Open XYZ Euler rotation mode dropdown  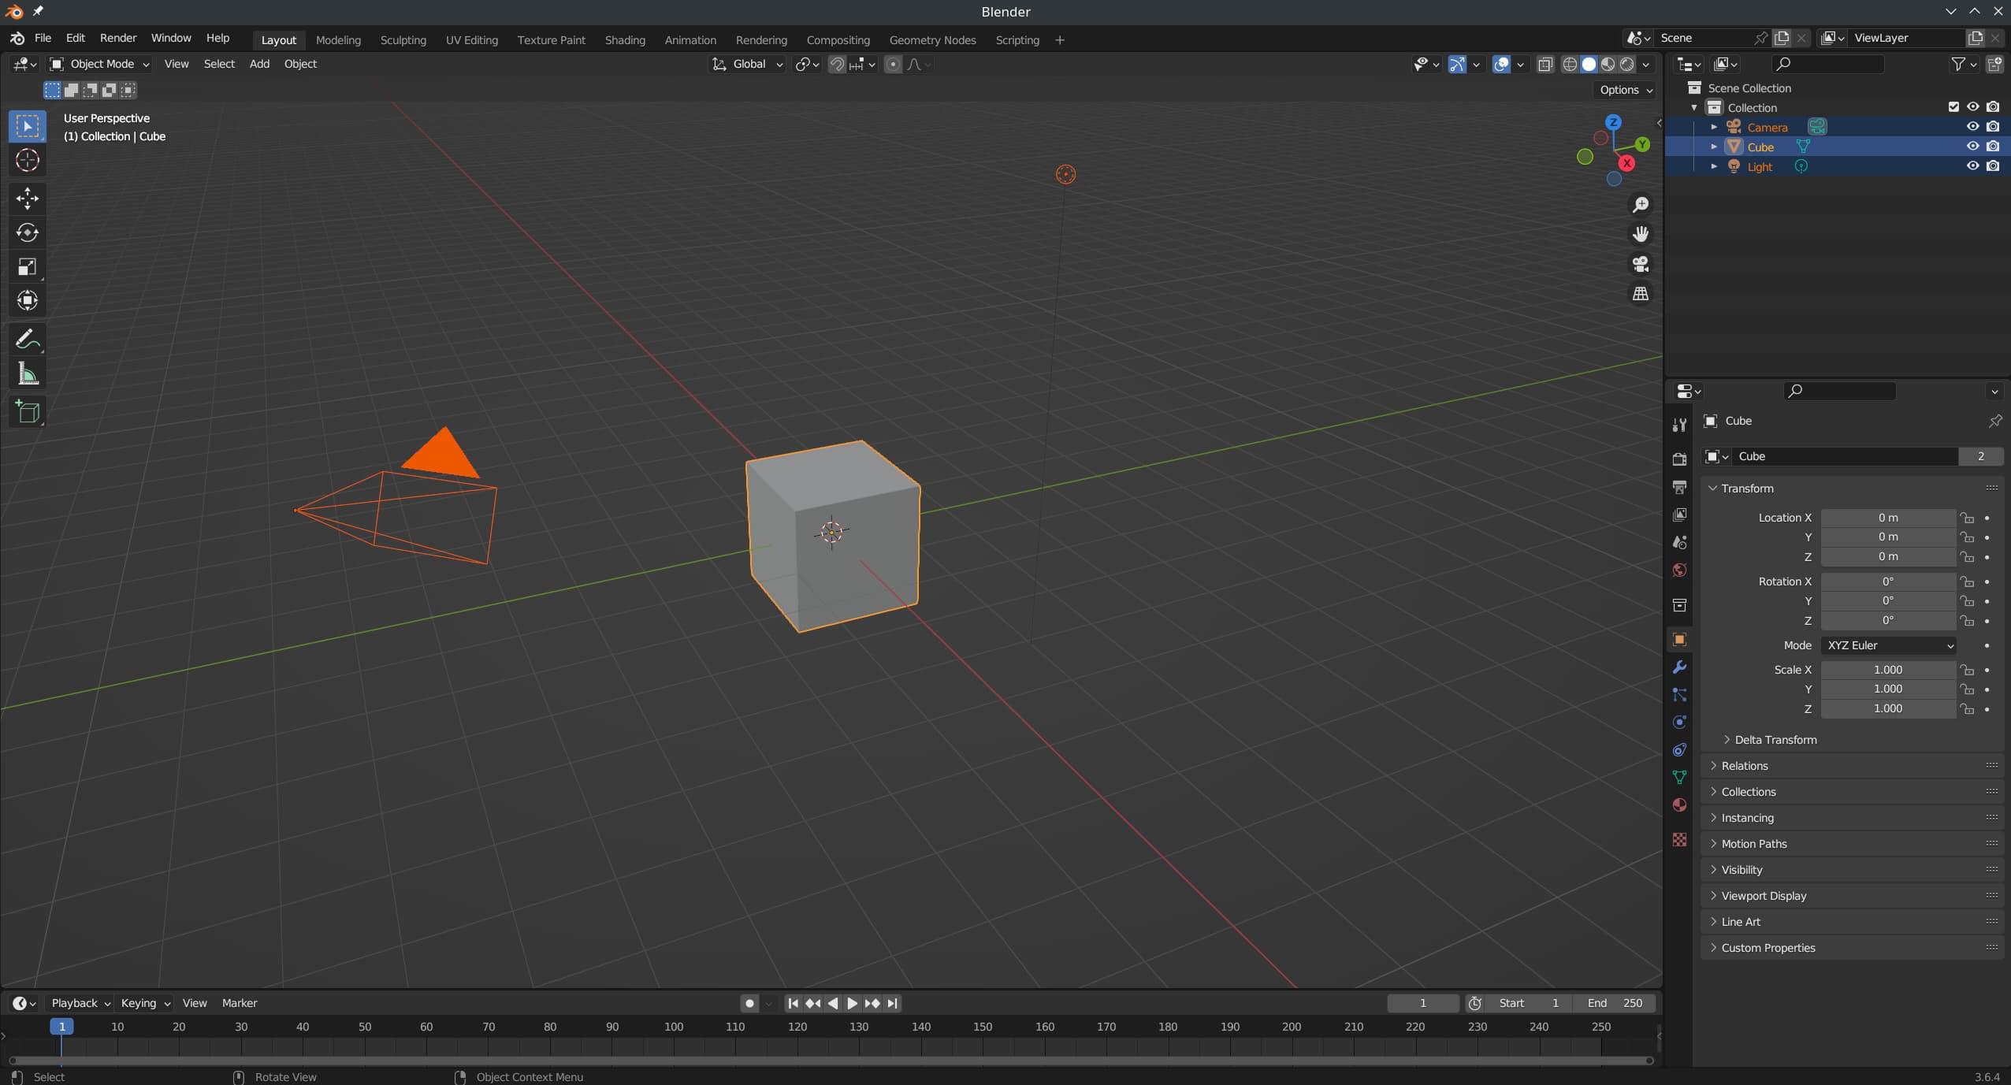1888,645
